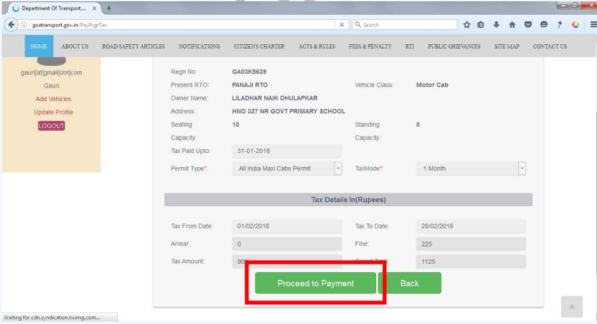The height and width of the screenshot is (324, 597).
Task: Open NOTIFICATIONS menu item
Action: 199,46
